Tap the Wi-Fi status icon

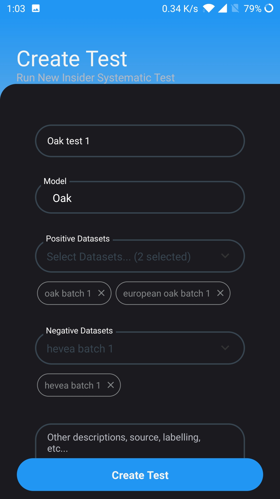click(x=209, y=9)
